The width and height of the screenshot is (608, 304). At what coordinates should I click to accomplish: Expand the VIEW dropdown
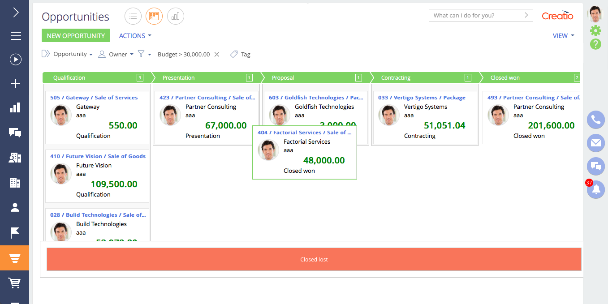pyautogui.click(x=564, y=36)
